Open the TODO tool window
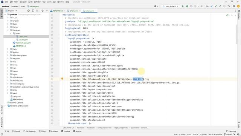The width and height of the screenshot is (241, 136). (42, 131)
